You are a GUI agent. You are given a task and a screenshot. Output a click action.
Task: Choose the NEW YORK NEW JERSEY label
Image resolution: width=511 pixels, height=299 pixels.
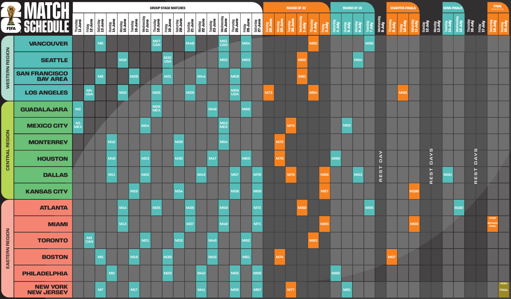43,289
